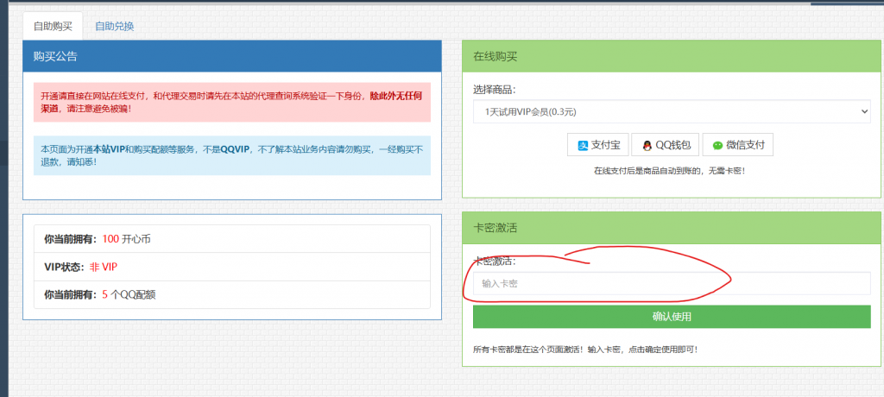Click the 购买公告 panel header
The width and height of the screenshot is (884, 397).
point(231,56)
